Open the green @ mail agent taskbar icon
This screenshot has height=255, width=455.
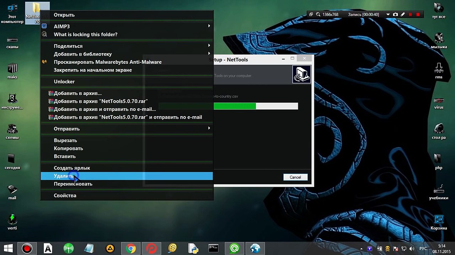234,249
